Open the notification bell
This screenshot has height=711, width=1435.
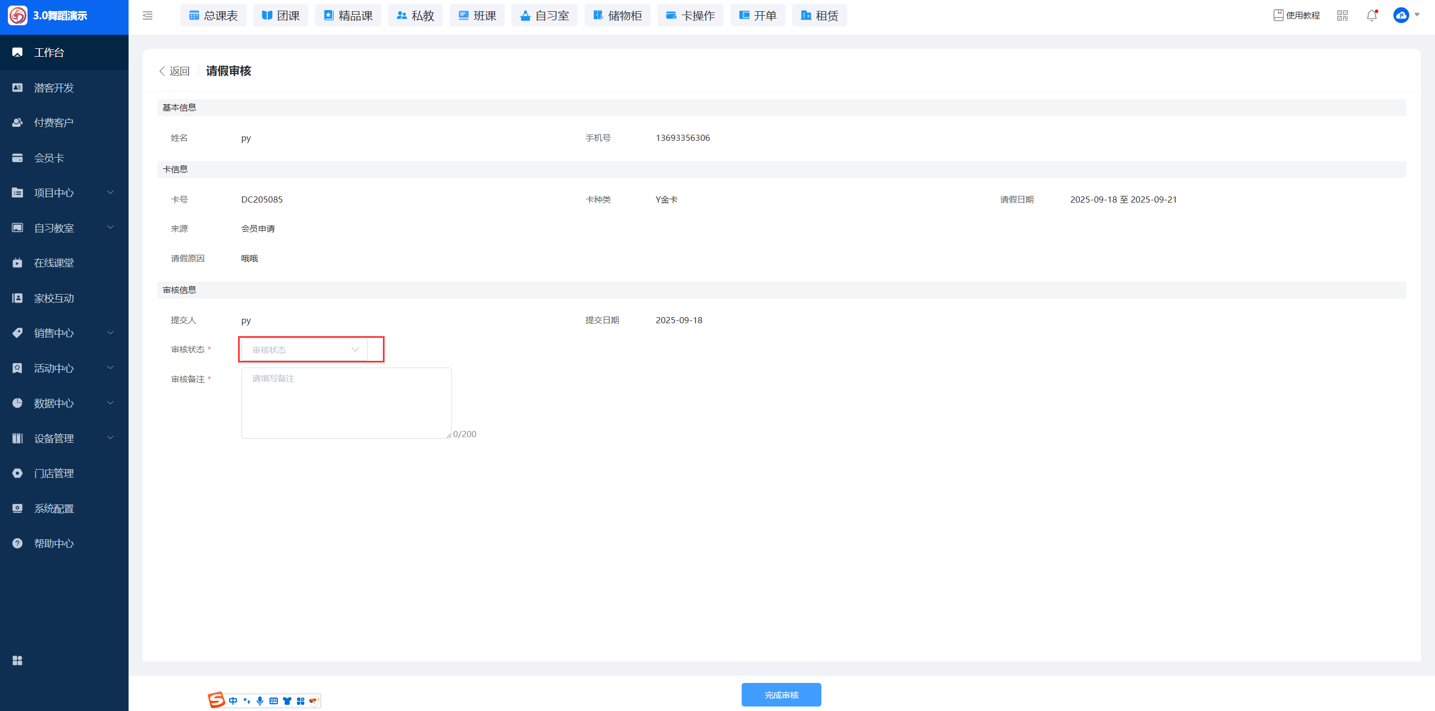click(1372, 16)
